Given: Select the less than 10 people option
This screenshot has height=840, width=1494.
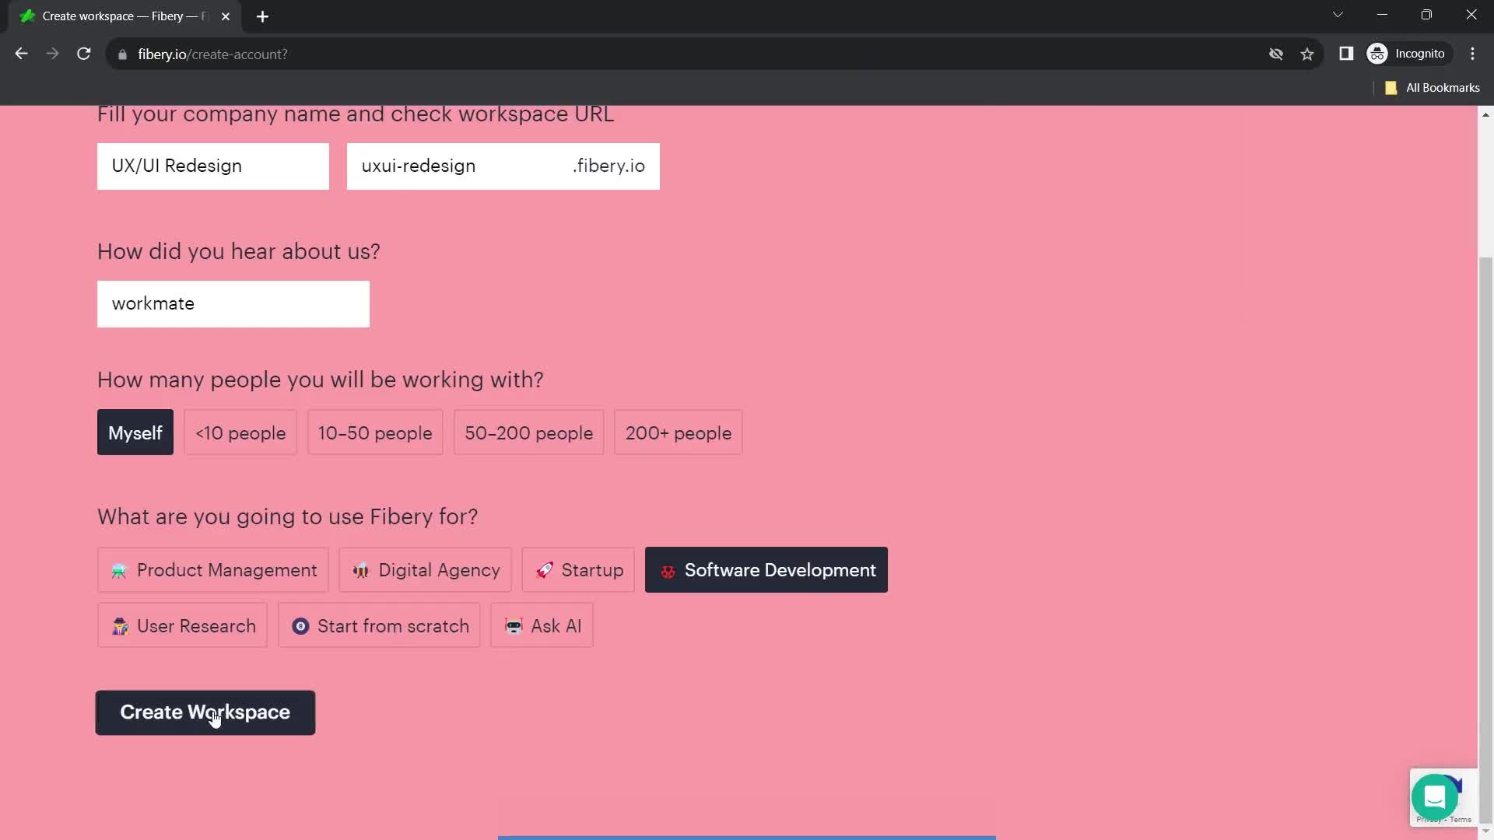Looking at the screenshot, I should point(240,432).
